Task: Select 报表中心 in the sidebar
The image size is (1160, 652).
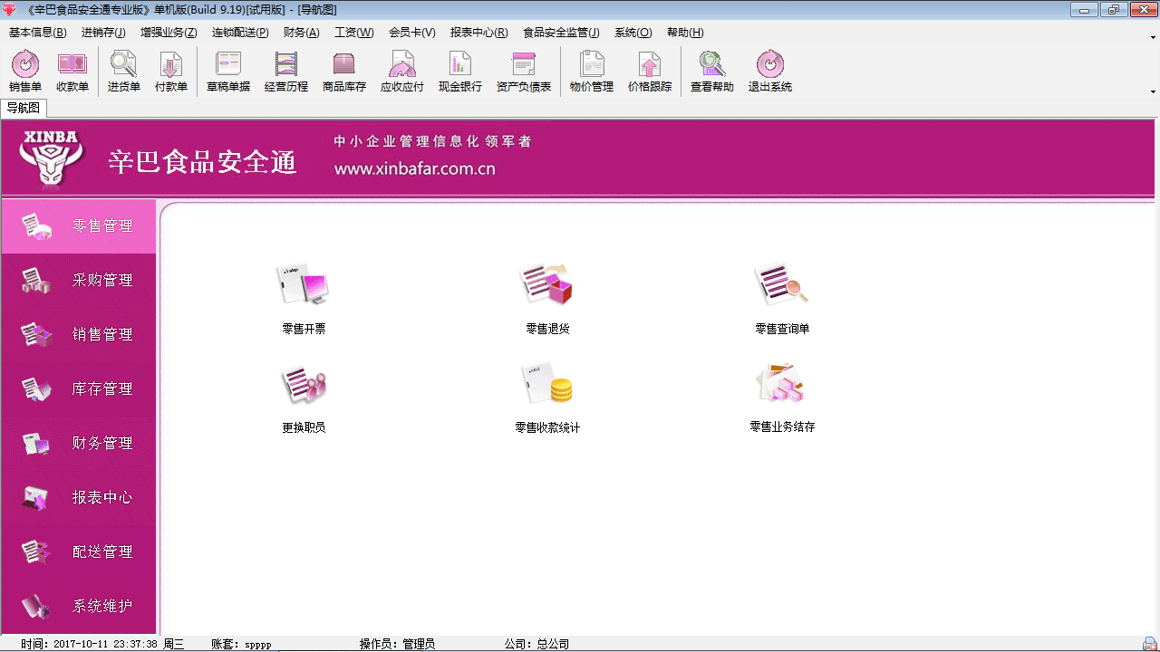Action: [x=79, y=498]
